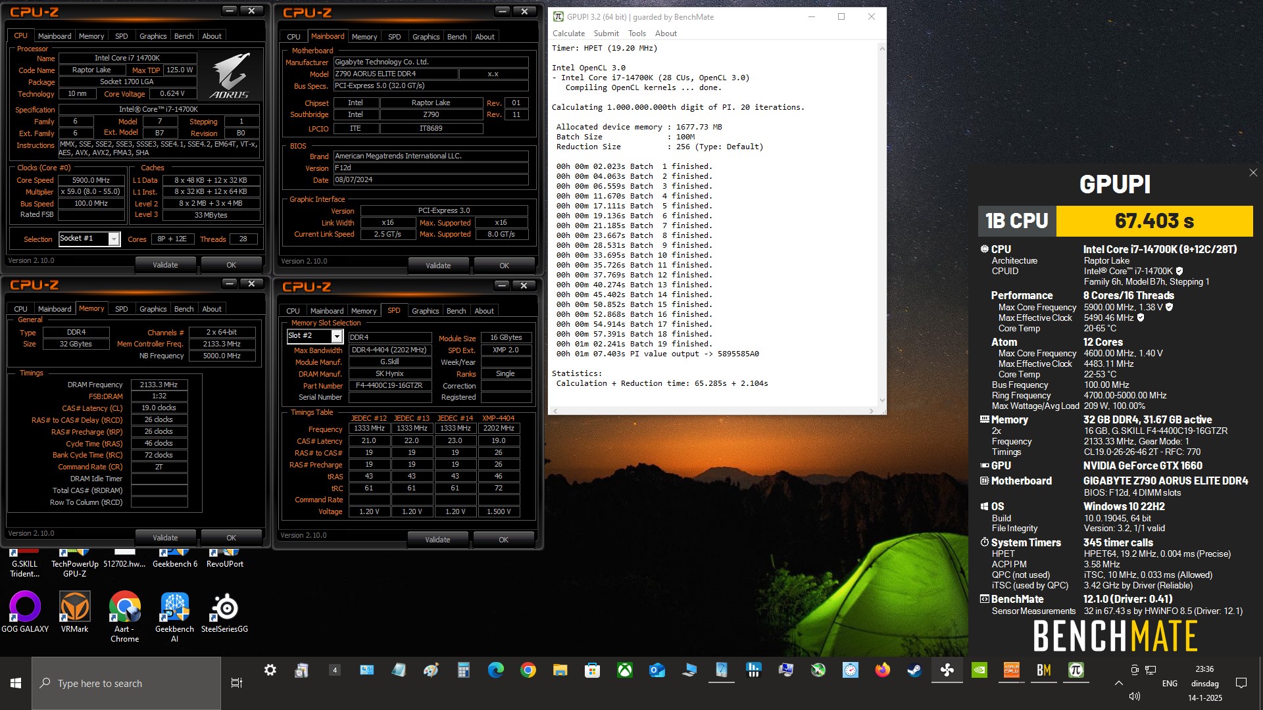Open Geekbench 6 desktop shortcut

pyautogui.click(x=175, y=559)
